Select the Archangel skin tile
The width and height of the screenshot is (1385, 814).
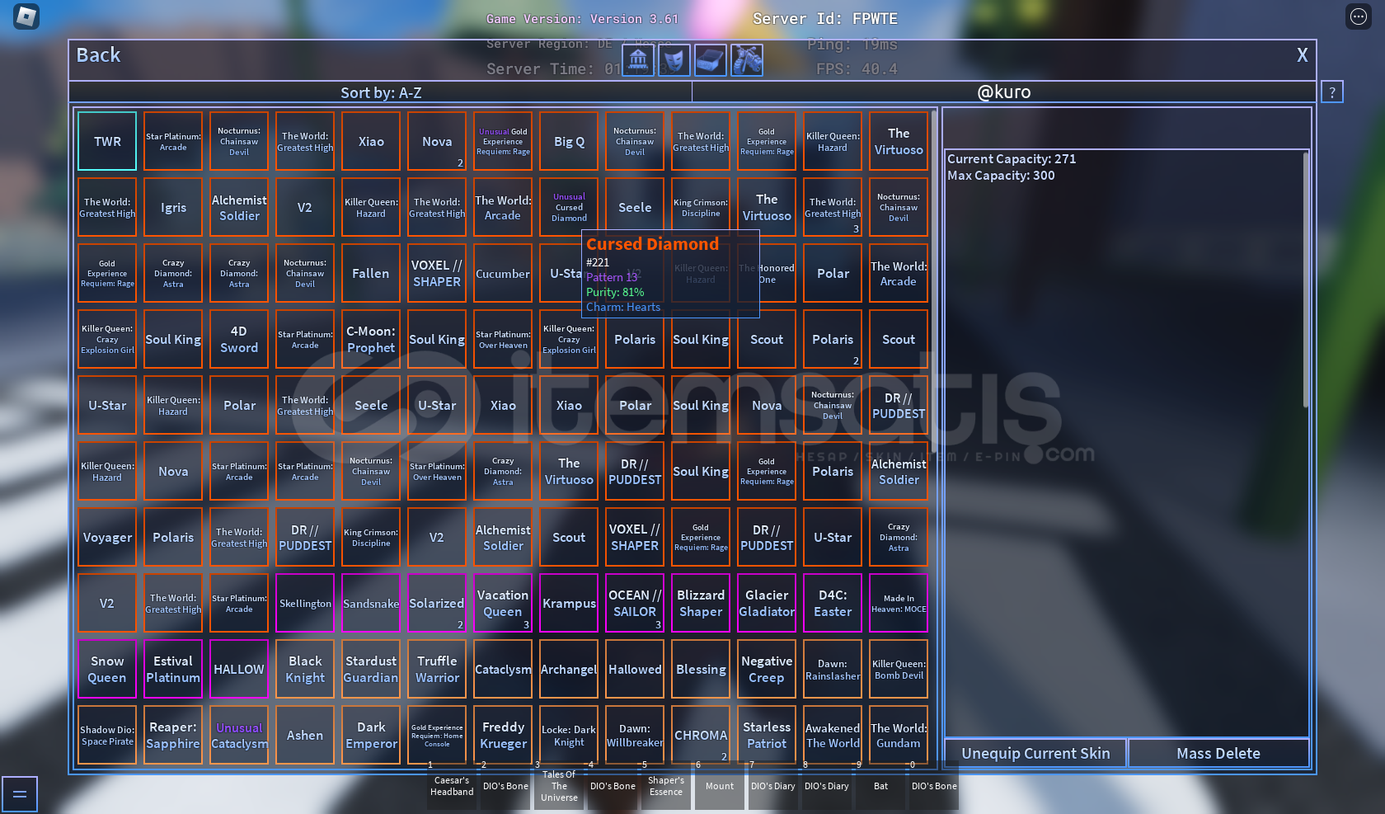coord(569,669)
